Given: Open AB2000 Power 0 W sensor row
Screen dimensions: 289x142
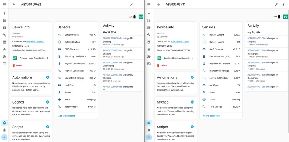Looking at the screenshot, I should (221, 92).
